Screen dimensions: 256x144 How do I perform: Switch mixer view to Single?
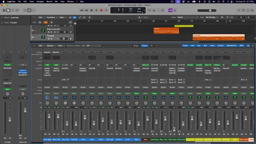[136, 46]
